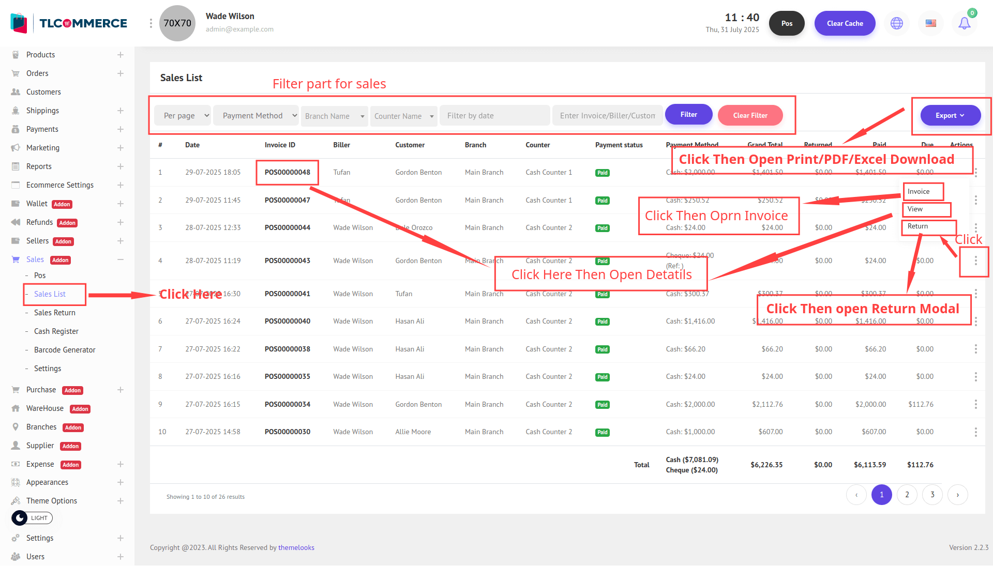Click the US flag icon
This screenshot has height=566, width=993.
pos(930,23)
